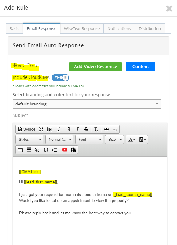Image resolution: width=177 pixels, height=245 pixels.
Task: Open the default branding dropdown
Action: coord(87,104)
